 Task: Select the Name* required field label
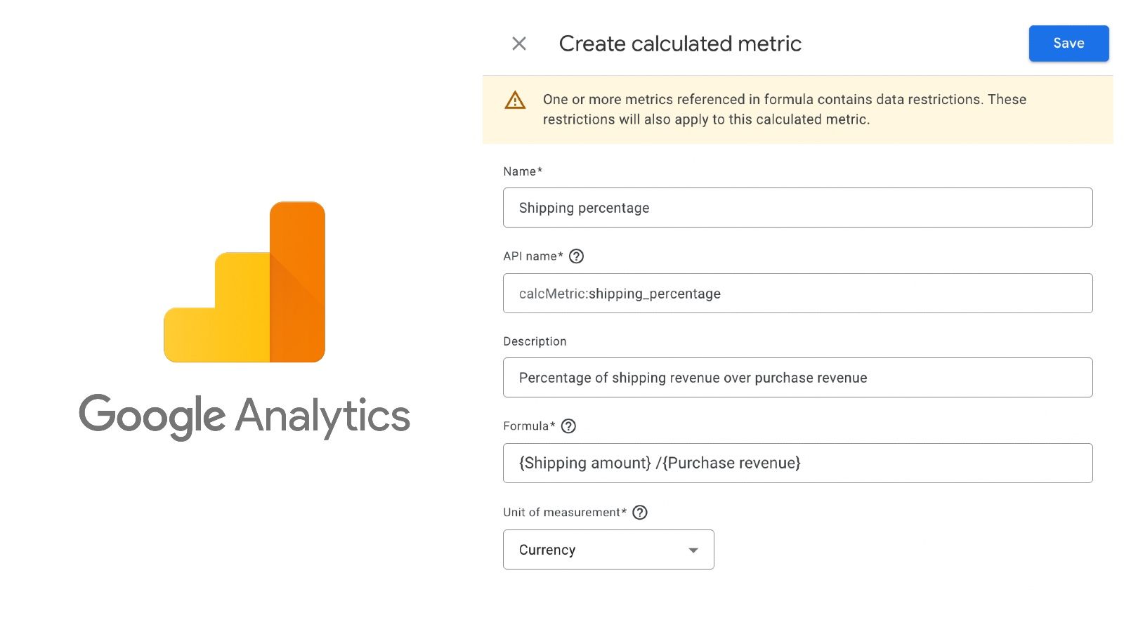pyautogui.click(x=523, y=171)
